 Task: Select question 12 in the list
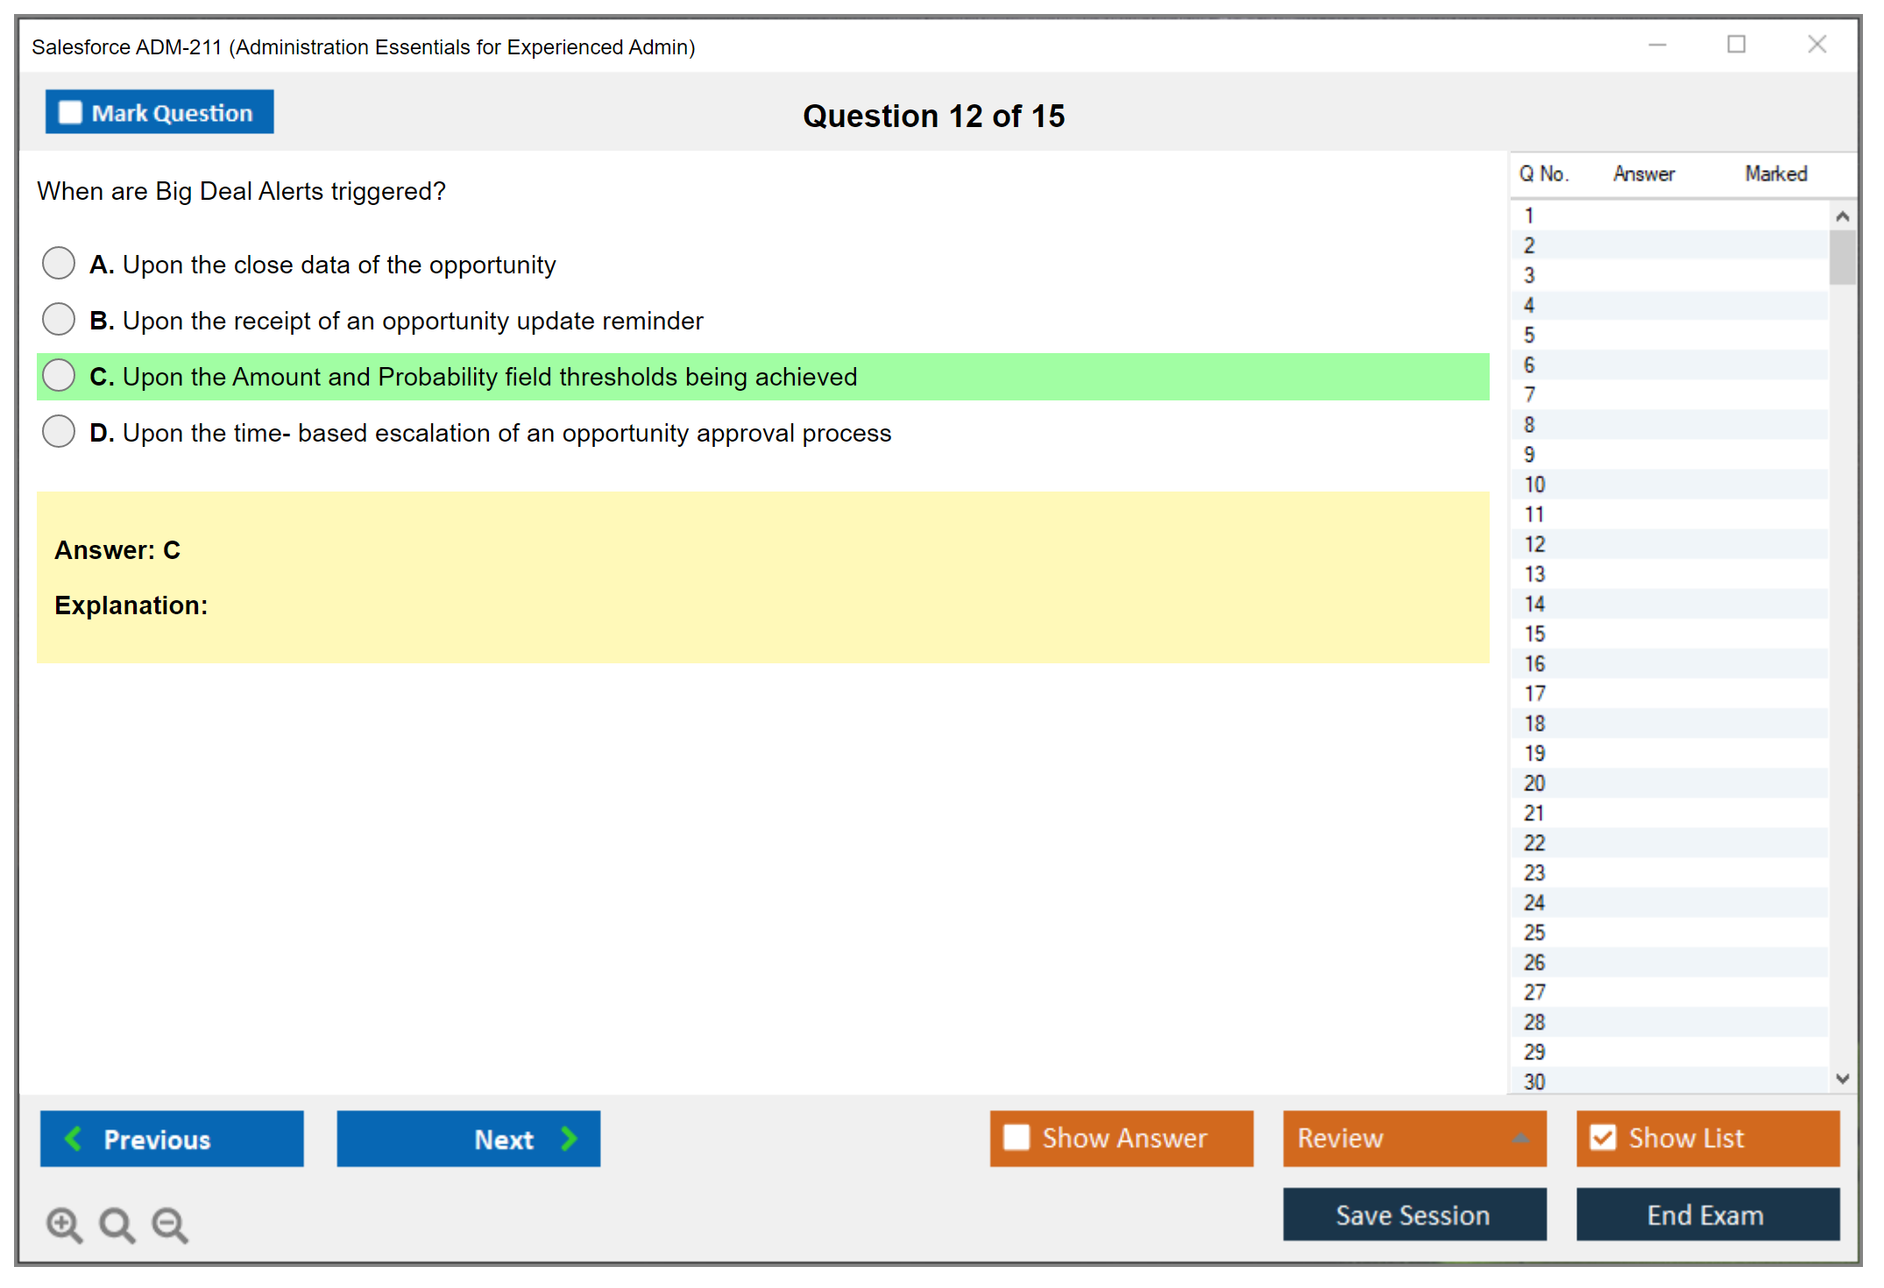click(x=1534, y=544)
